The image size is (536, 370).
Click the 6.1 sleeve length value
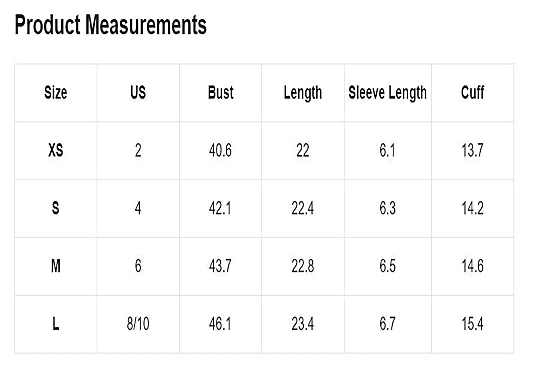[x=387, y=151]
